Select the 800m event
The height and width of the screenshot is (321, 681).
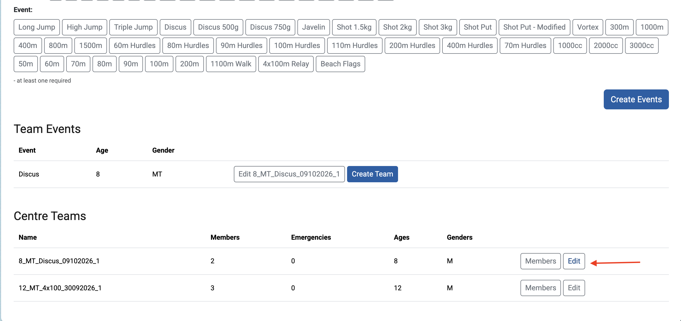point(58,46)
